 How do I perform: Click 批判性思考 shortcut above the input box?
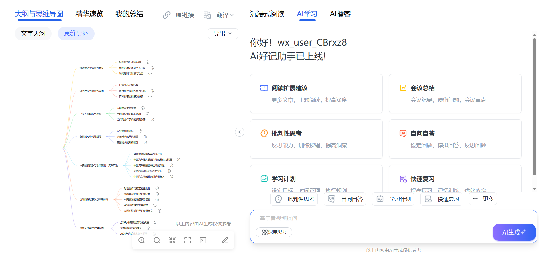tap(294, 199)
